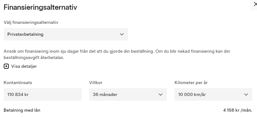The height and width of the screenshot is (117, 257).
Task: Select the Betalning med lån row label
Action: tap(22, 110)
